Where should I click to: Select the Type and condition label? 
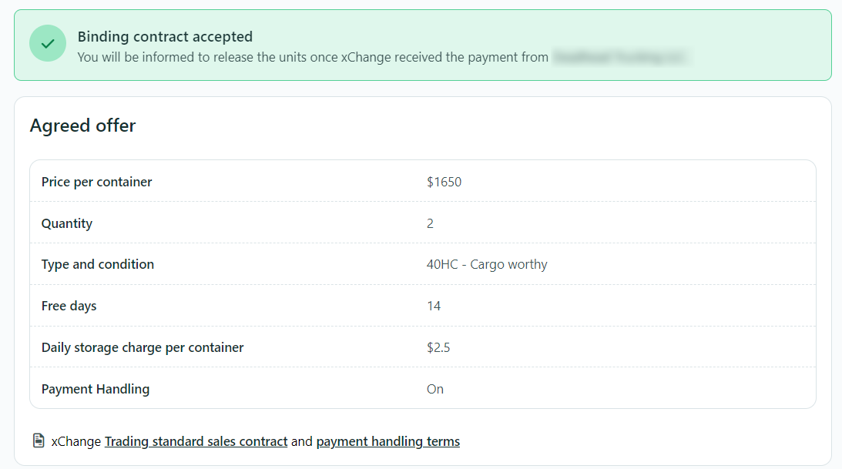[98, 264]
